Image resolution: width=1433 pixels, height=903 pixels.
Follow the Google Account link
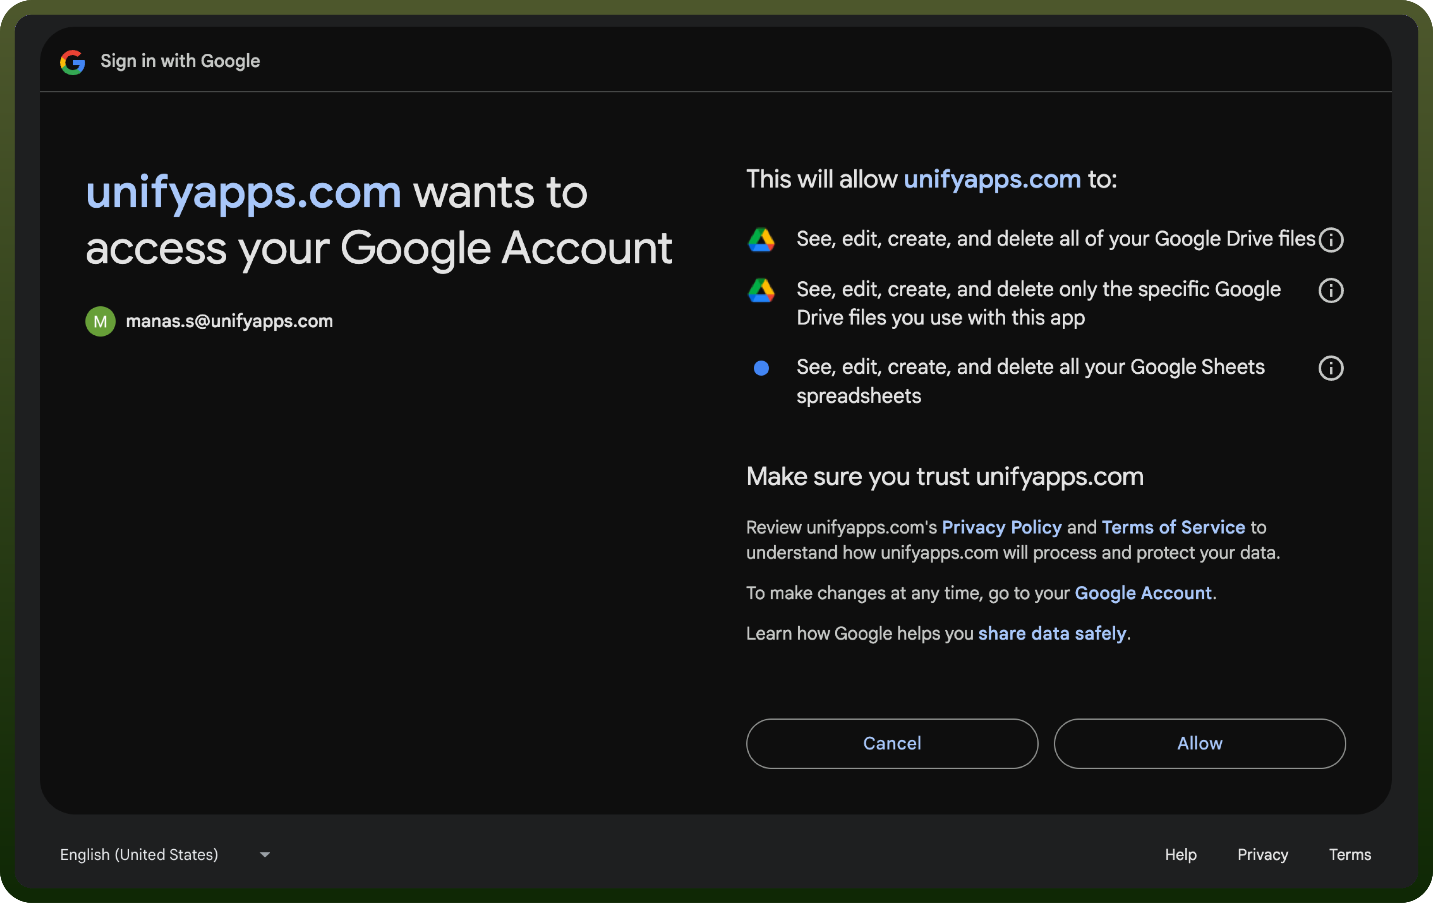(1143, 593)
